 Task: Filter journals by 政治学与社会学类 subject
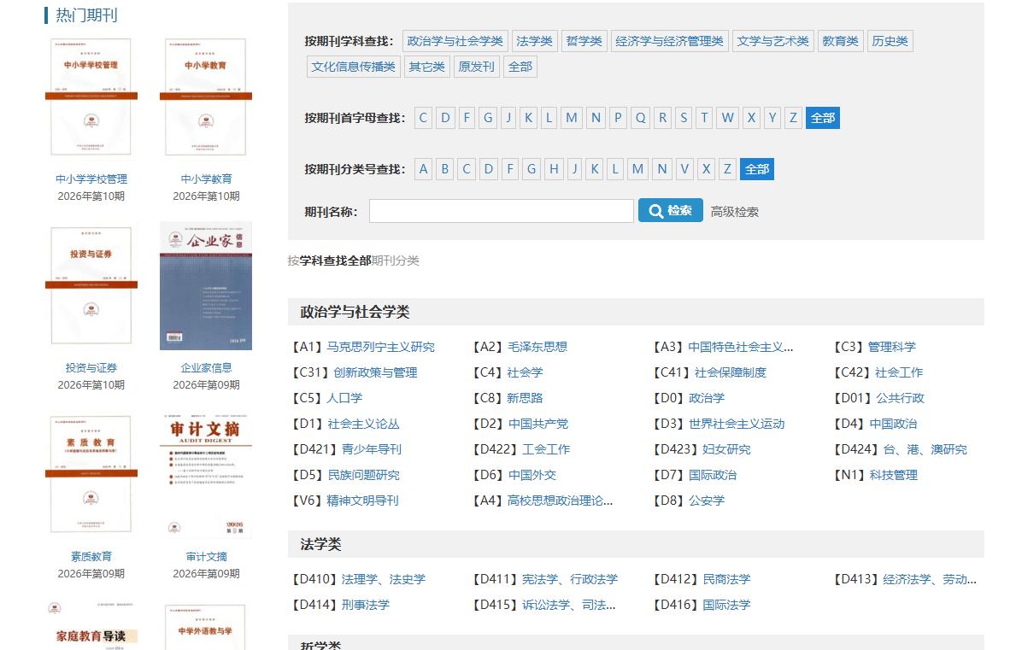click(x=455, y=41)
